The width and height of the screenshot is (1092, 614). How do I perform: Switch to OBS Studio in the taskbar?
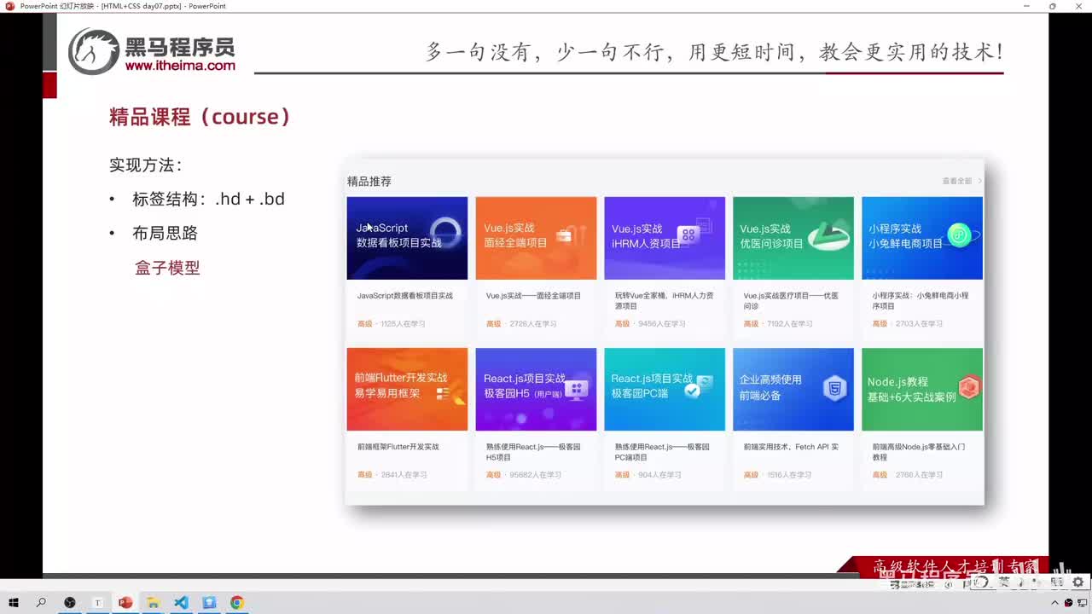click(x=70, y=603)
